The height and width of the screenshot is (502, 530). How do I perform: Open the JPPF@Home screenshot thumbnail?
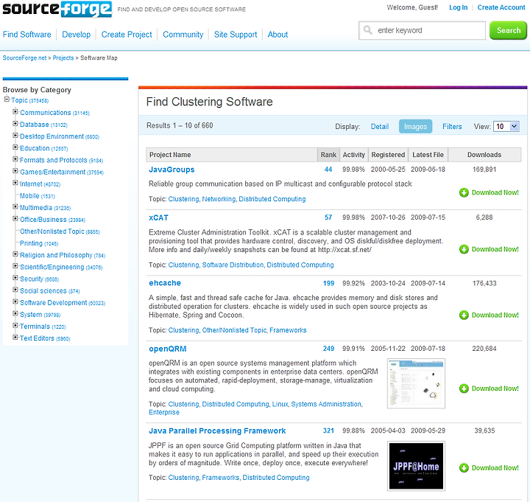(416, 466)
